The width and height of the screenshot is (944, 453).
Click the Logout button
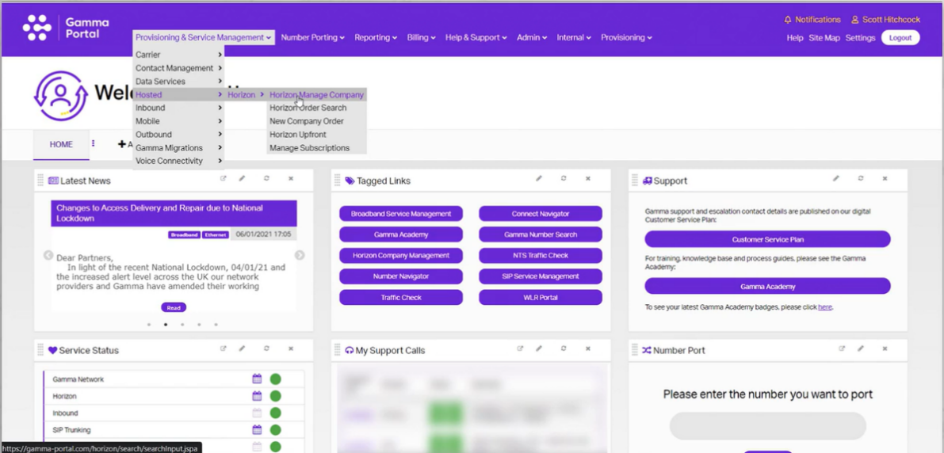(900, 37)
